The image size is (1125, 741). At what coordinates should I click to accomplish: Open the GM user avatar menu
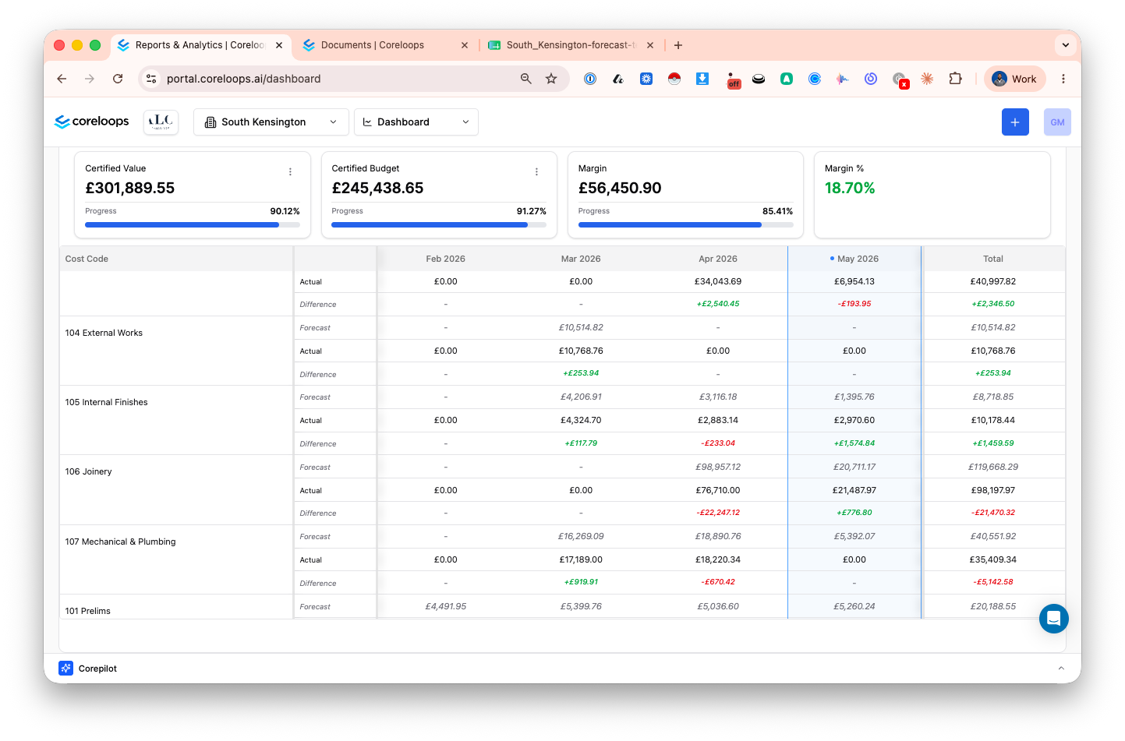[1057, 122]
